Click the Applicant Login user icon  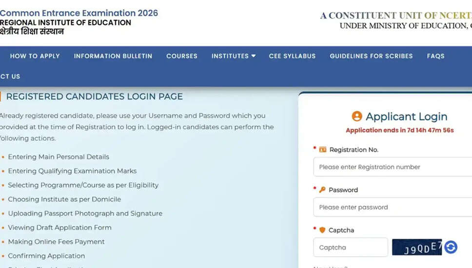tap(357, 116)
